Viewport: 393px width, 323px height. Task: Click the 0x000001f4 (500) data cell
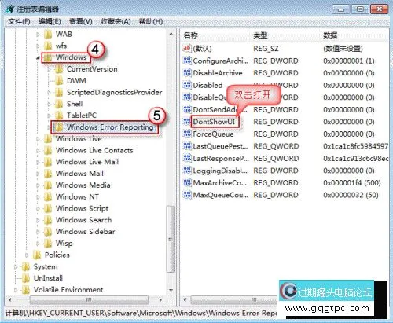(352, 182)
